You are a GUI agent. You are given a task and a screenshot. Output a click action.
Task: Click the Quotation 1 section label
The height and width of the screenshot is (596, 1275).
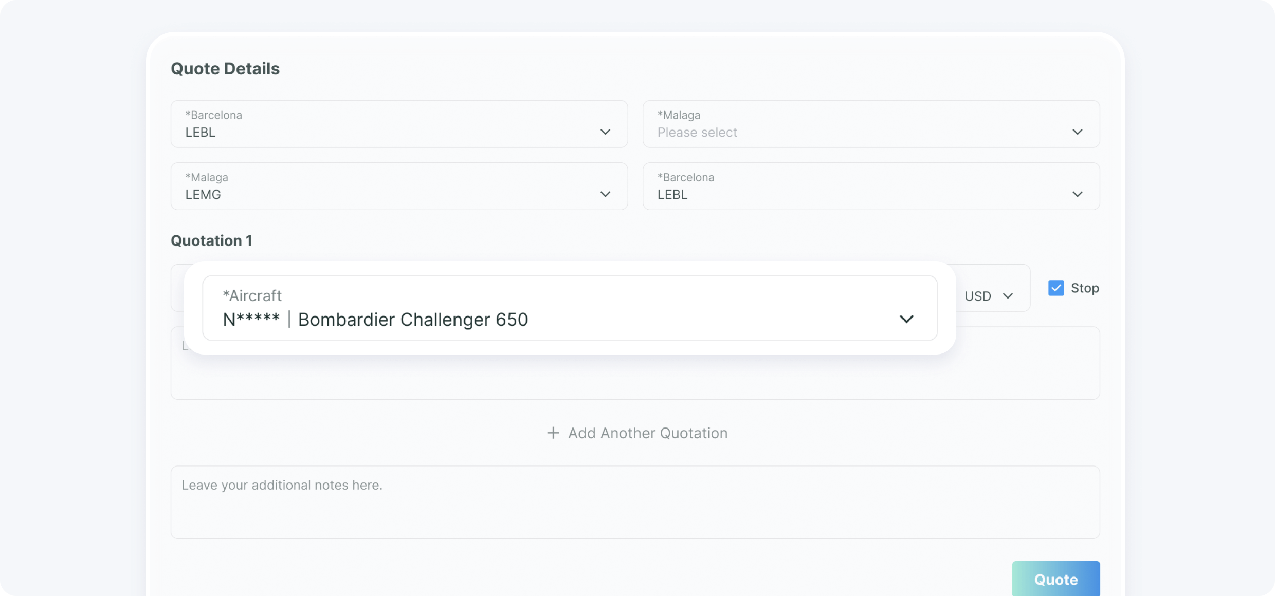211,240
